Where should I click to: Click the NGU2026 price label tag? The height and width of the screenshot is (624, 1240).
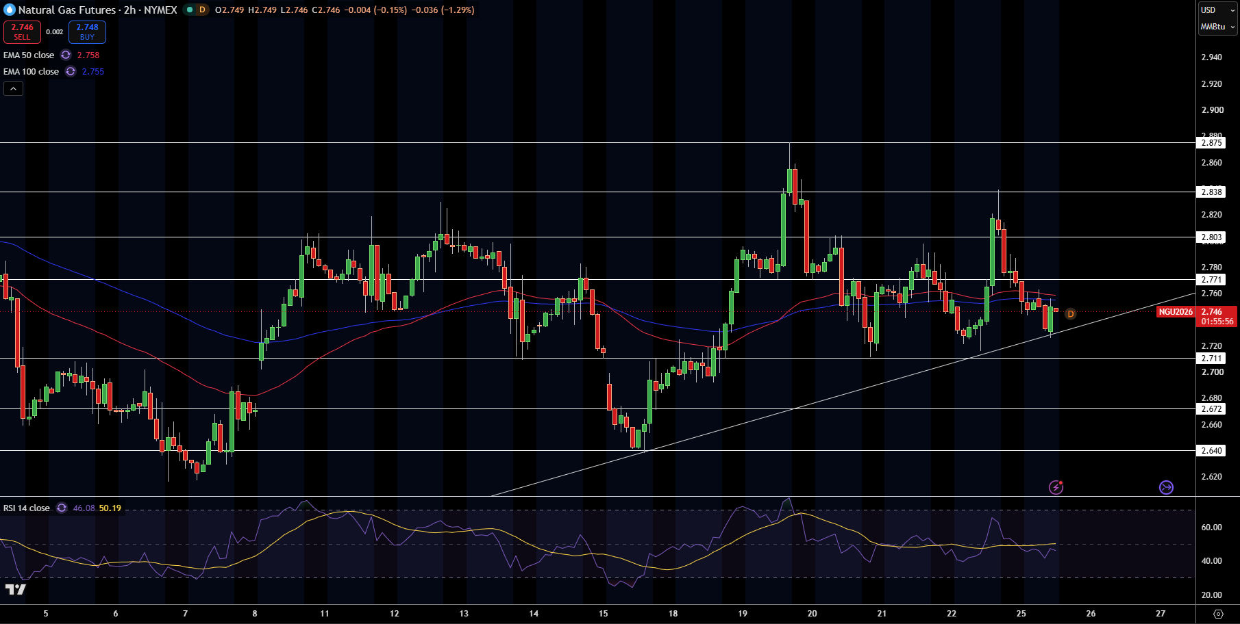1176,312
